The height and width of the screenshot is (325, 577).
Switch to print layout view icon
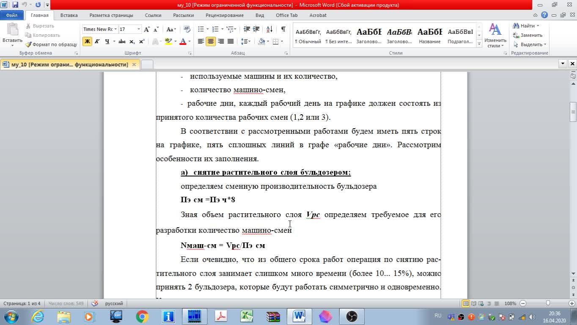pos(466,303)
